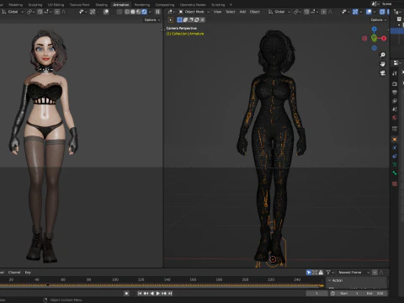Toggle auto keying record button
Screen dimensions: 404x303
(126, 294)
